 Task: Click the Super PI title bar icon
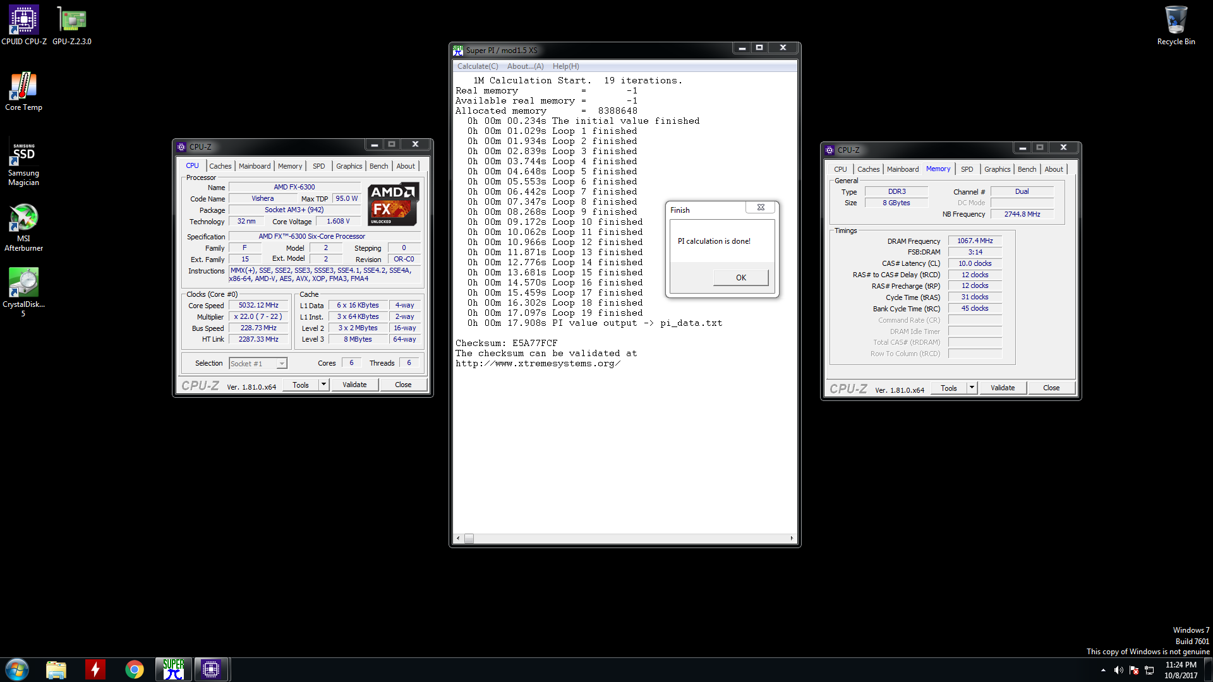coord(458,50)
